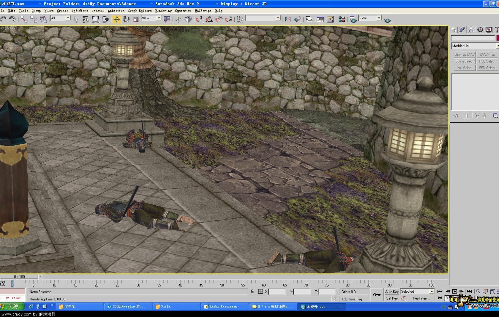Switch to the Display command panel tab
This screenshot has width=499, height=317.
(489, 30)
